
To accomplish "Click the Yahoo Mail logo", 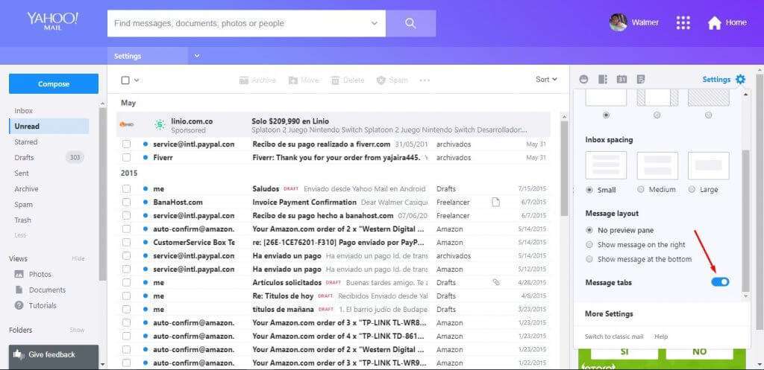I will (53, 22).
